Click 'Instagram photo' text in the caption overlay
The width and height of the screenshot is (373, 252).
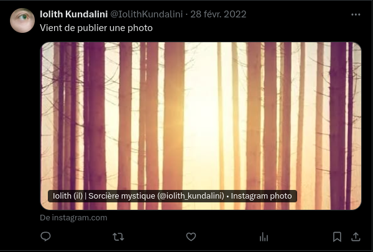tap(261, 196)
